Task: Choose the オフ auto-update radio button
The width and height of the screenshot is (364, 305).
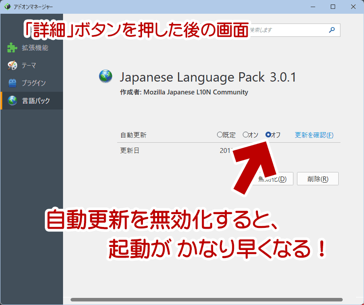Action: click(268, 135)
